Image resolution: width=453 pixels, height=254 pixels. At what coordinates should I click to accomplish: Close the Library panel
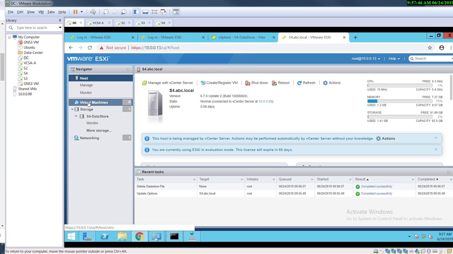click(x=60, y=20)
